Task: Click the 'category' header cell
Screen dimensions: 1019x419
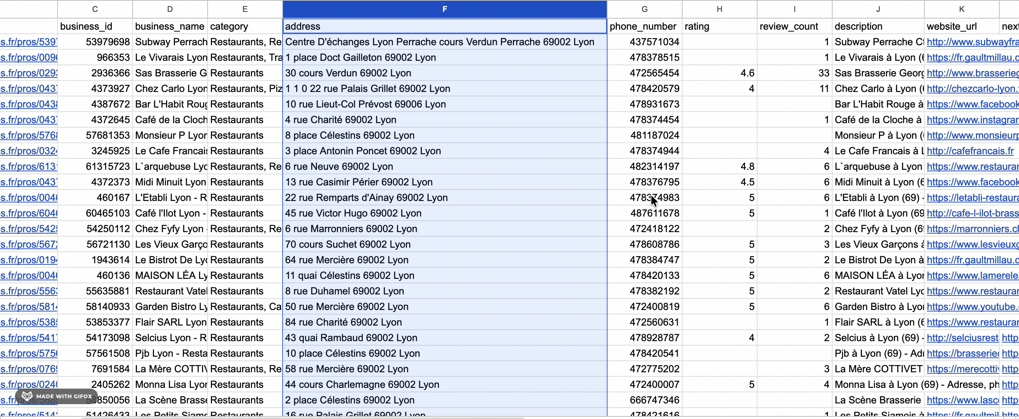Action: pos(245,26)
